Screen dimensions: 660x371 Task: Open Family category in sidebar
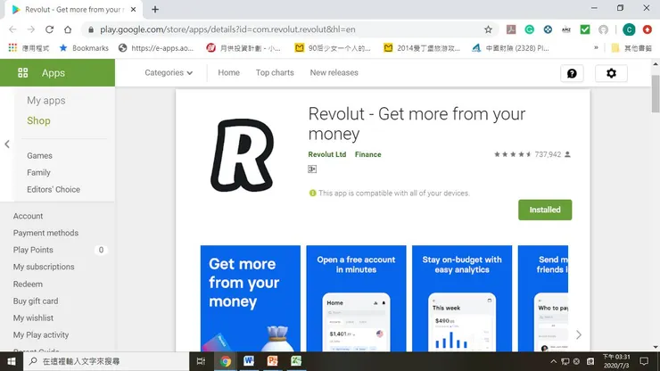pyautogui.click(x=38, y=173)
